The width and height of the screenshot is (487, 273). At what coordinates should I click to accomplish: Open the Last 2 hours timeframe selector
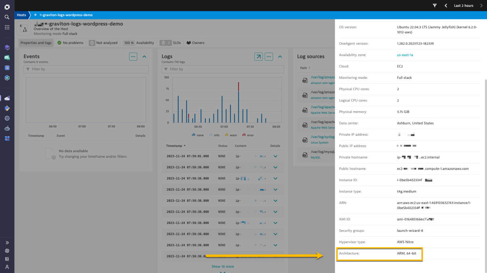(463, 5)
